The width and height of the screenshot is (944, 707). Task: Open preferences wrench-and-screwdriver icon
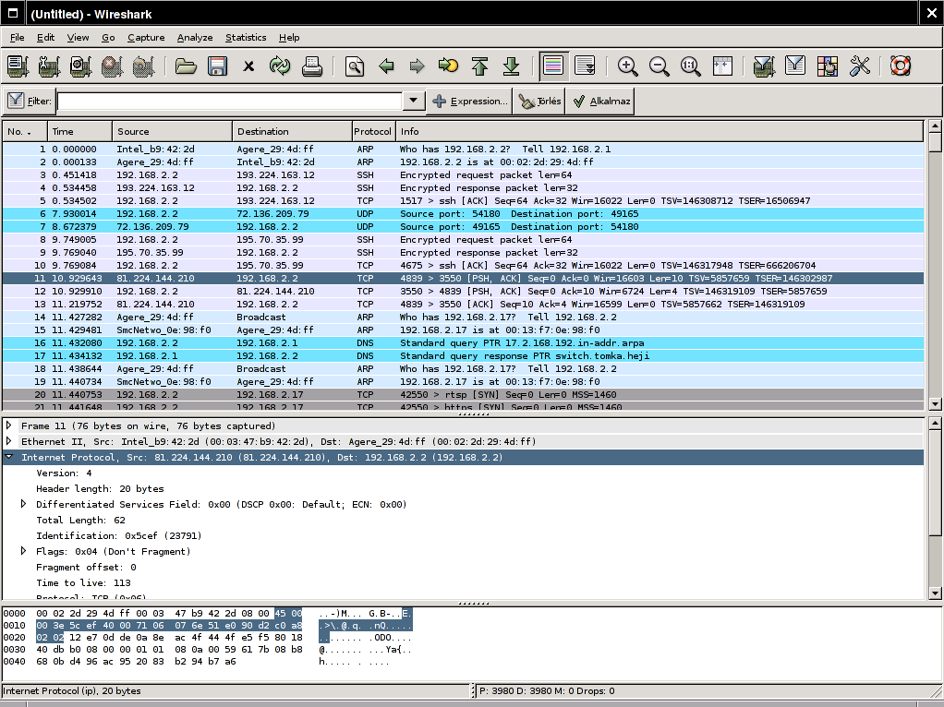point(860,66)
